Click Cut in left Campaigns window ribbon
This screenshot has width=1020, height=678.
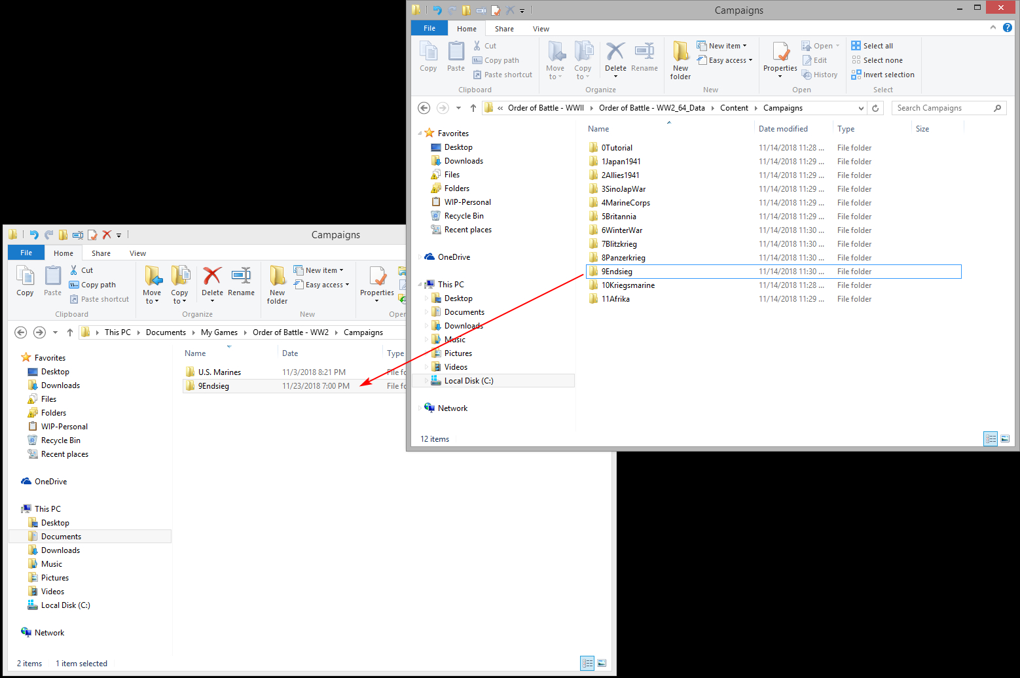pyautogui.click(x=81, y=270)
